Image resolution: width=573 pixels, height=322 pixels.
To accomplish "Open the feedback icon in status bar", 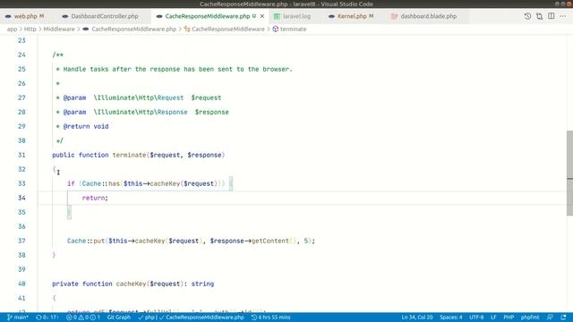I will [550, 318].
